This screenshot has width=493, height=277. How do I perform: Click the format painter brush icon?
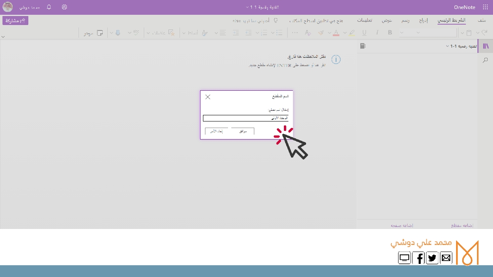click(321, 33)
